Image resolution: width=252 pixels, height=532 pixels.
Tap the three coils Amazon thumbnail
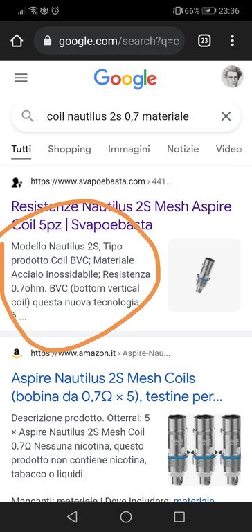click(x=204, y=450)
